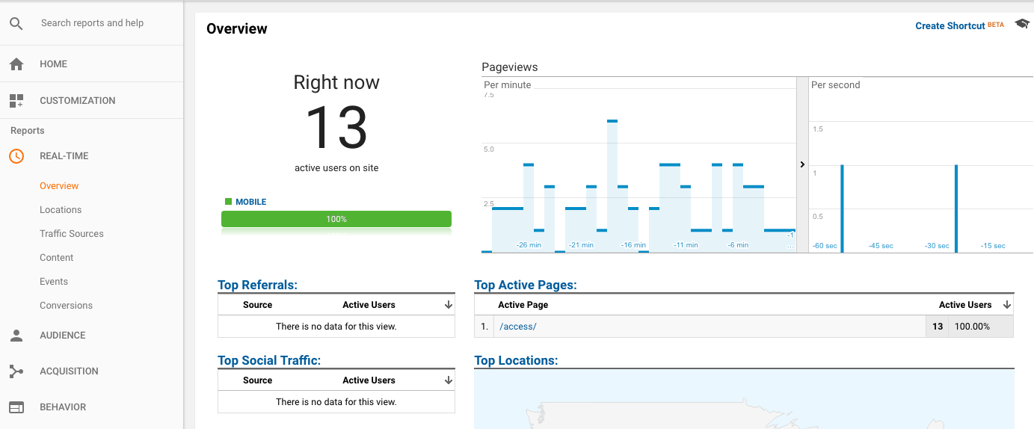Select the Audience person icon
The width and height of the screenshot is (1034, 429).
point(16,336)
